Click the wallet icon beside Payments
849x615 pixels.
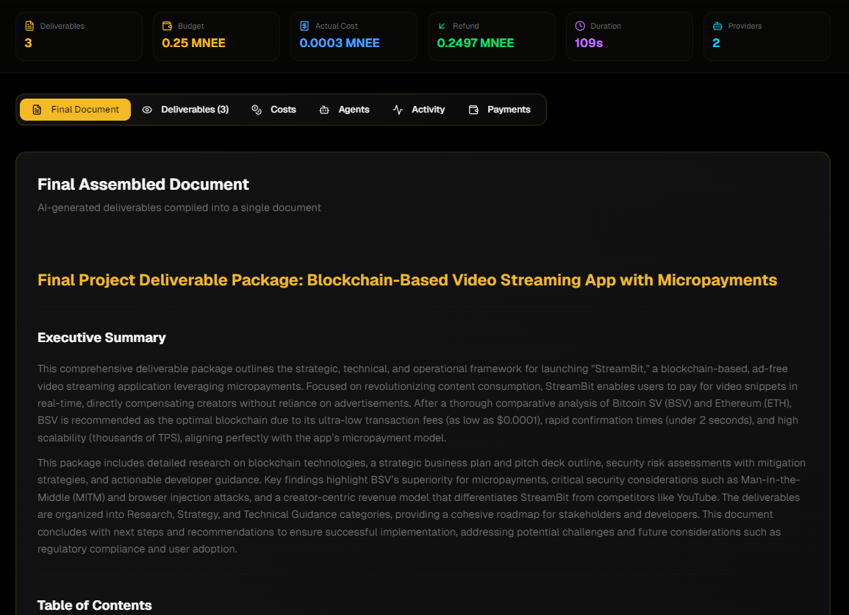[x=474, y=110]
